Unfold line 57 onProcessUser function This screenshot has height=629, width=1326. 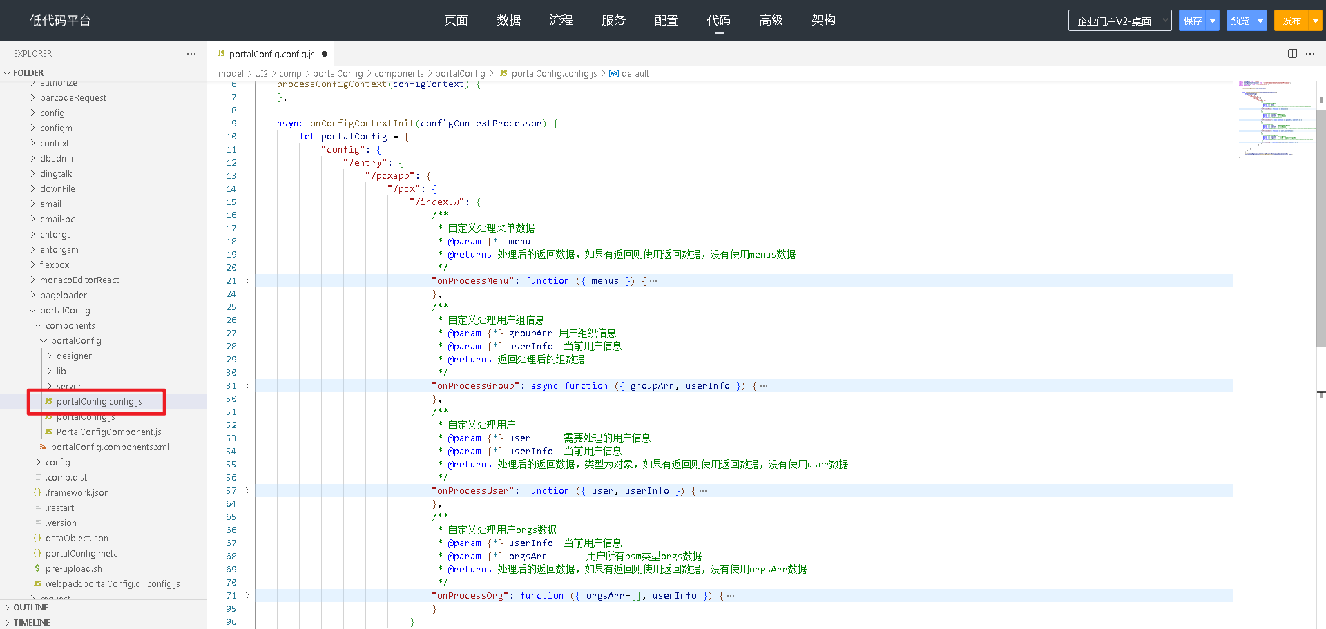(247, 491)
